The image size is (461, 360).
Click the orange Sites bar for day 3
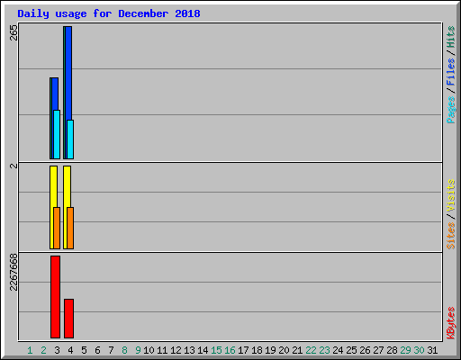pyautogui.click(x=57, y=228)
